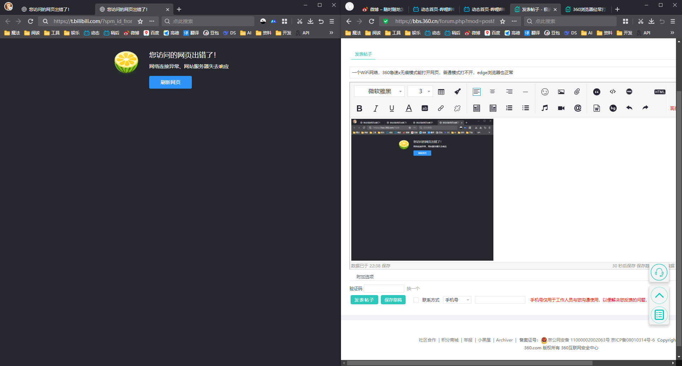Open the font size 3 dropdown
682x366 pixels.
pos(420,91)
